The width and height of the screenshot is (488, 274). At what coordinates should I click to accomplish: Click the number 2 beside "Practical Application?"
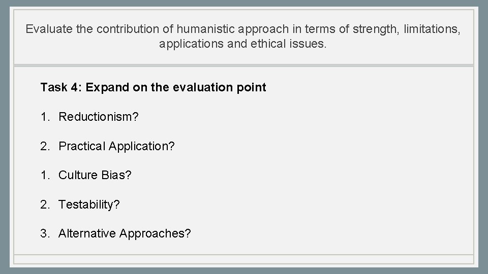click(44, 146)
